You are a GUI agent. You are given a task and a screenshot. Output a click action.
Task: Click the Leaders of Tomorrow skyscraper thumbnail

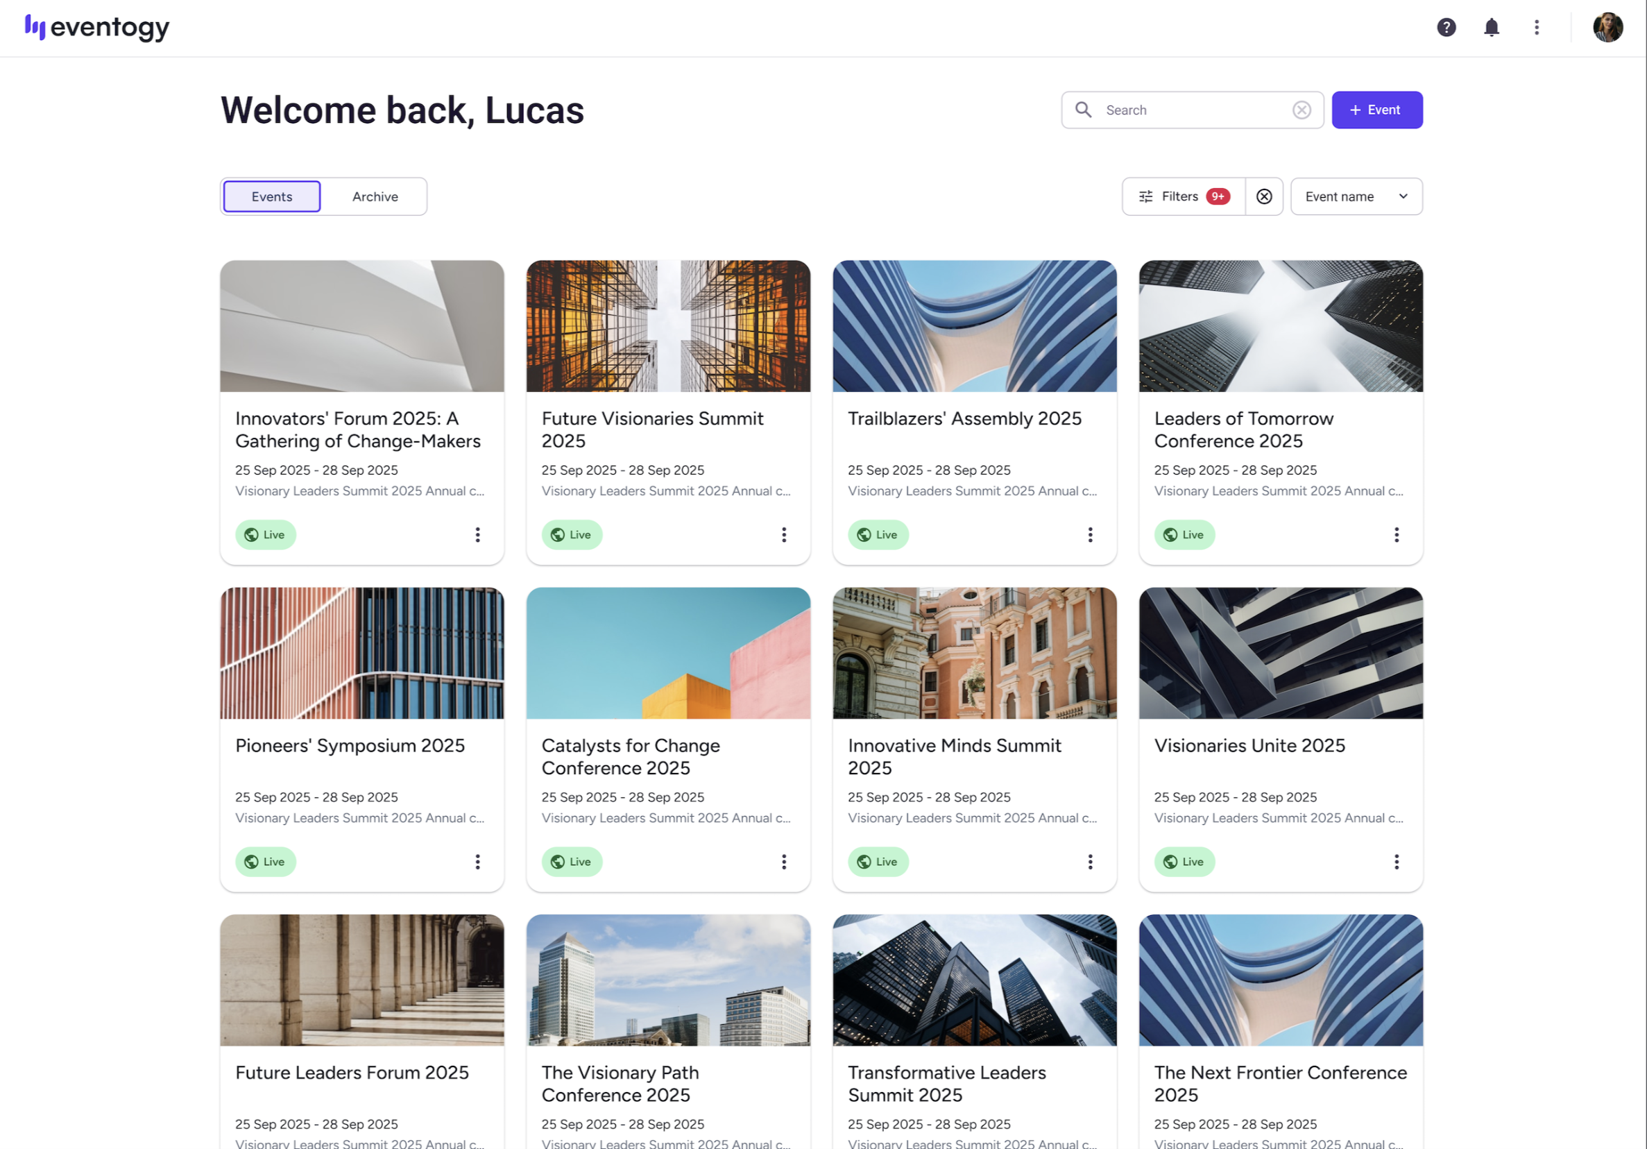[x=1281, y=325]
